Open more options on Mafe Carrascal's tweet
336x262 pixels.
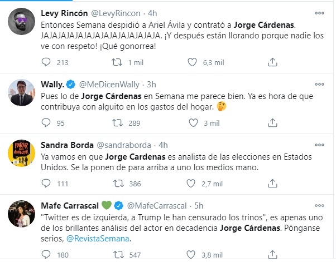[319, 206]
